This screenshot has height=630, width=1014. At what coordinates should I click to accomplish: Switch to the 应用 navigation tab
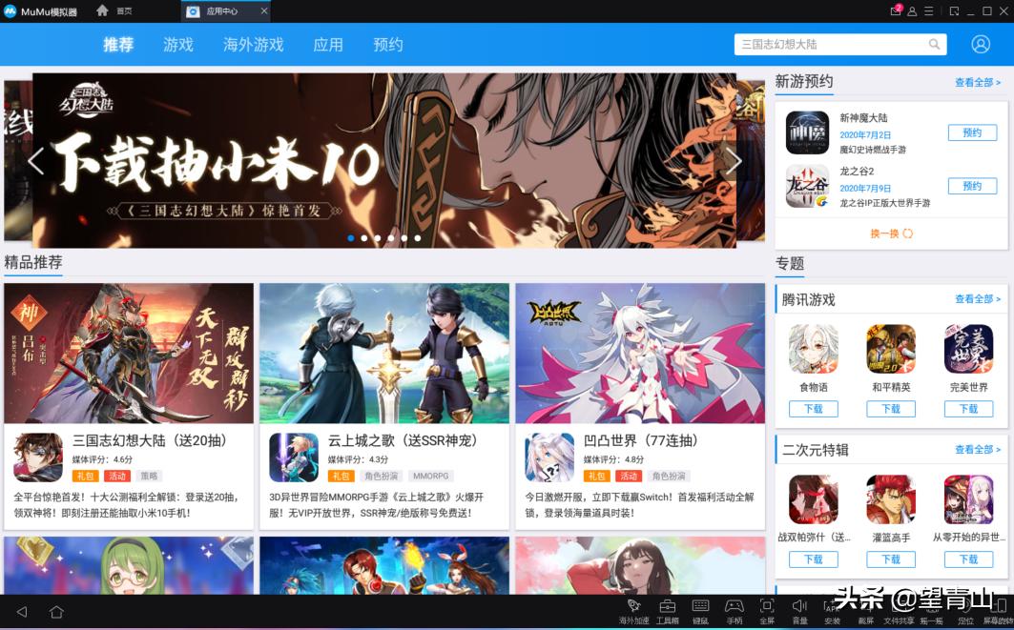pyautogui.click(x=328, y=45)
